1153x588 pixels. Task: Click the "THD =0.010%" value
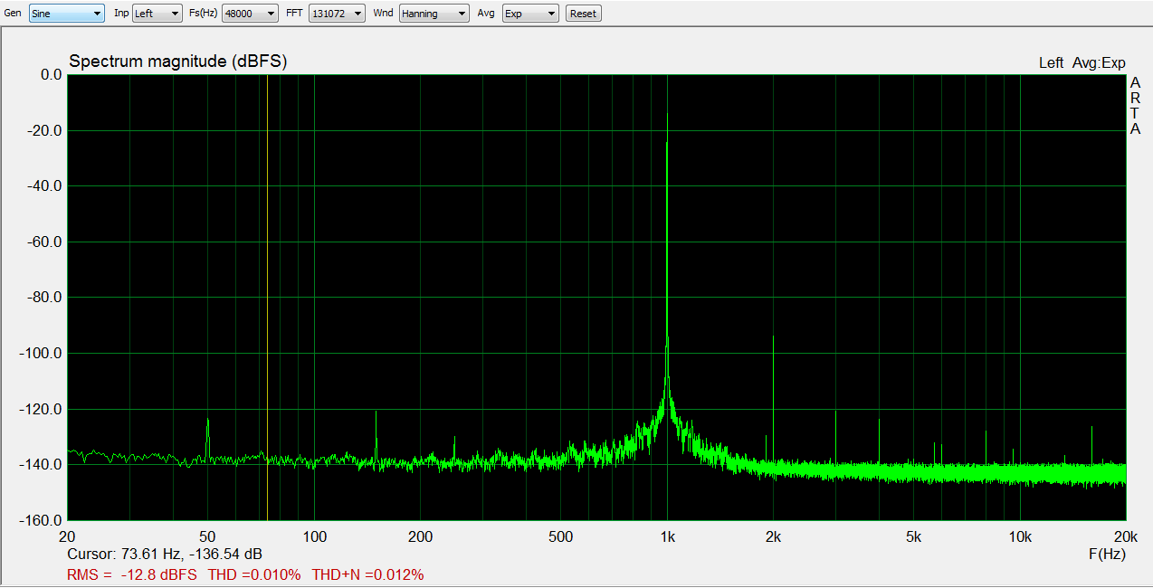click(254, 574)
